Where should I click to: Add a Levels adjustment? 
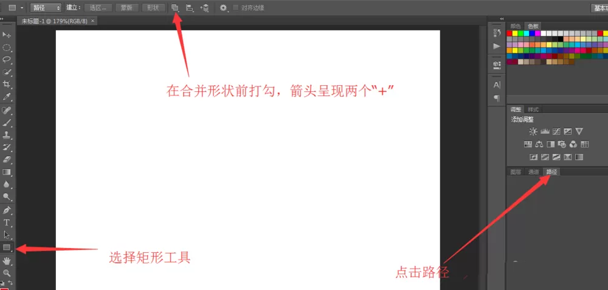(x=545, y=131)
